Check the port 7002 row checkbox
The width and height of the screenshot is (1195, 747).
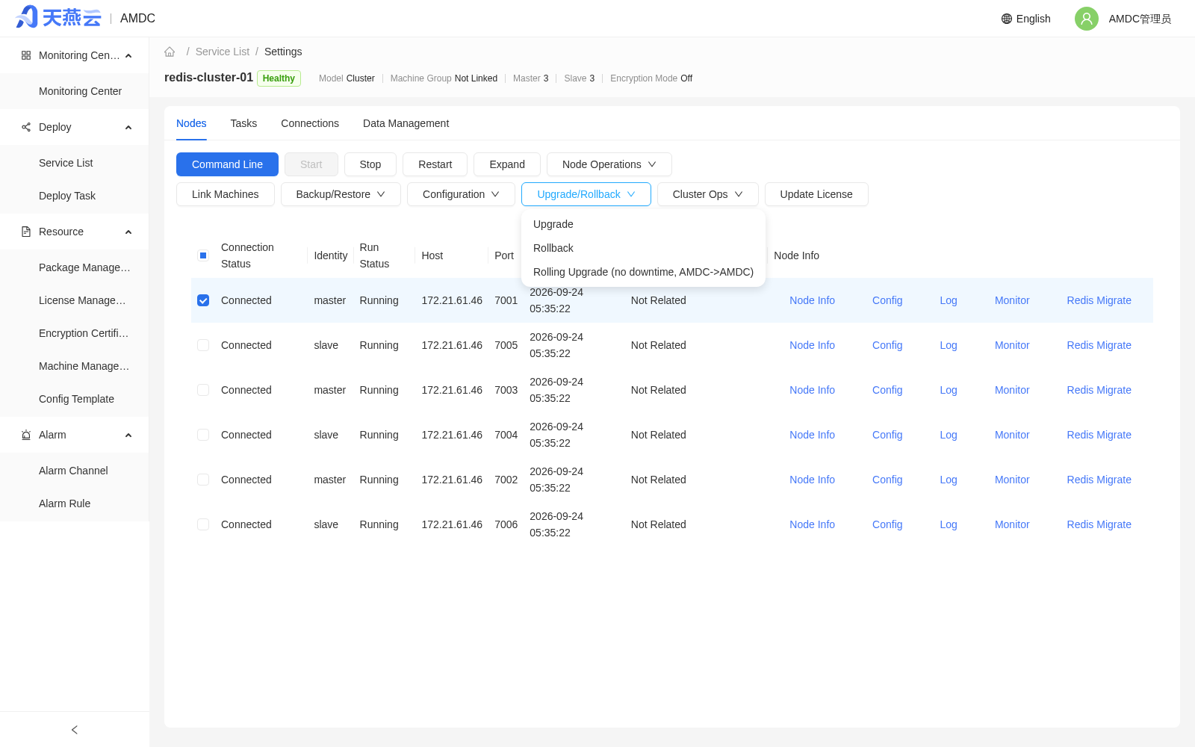pos(203,480)
